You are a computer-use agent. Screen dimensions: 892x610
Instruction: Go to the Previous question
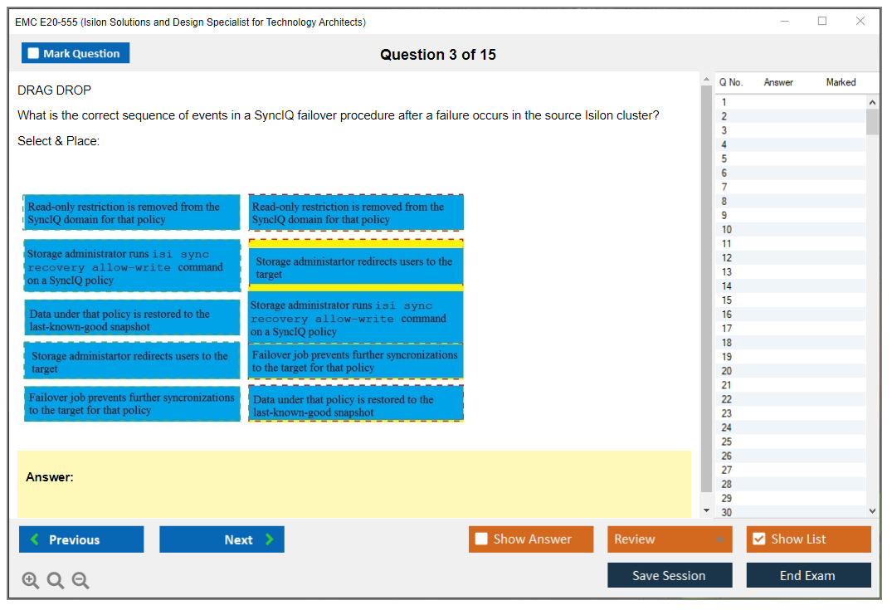pos(81,539)
